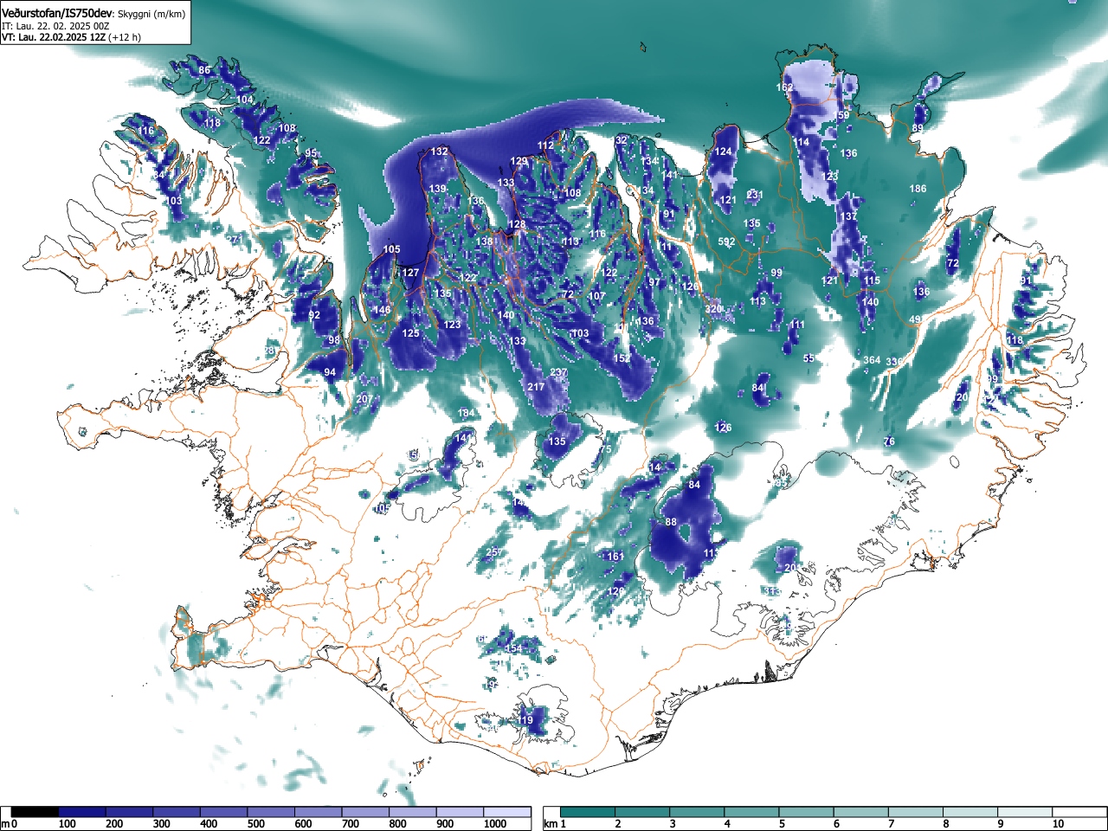
Task: Click the 'Veðurstofan/IS750dev' title text
Action: click(x=57, y=13)
